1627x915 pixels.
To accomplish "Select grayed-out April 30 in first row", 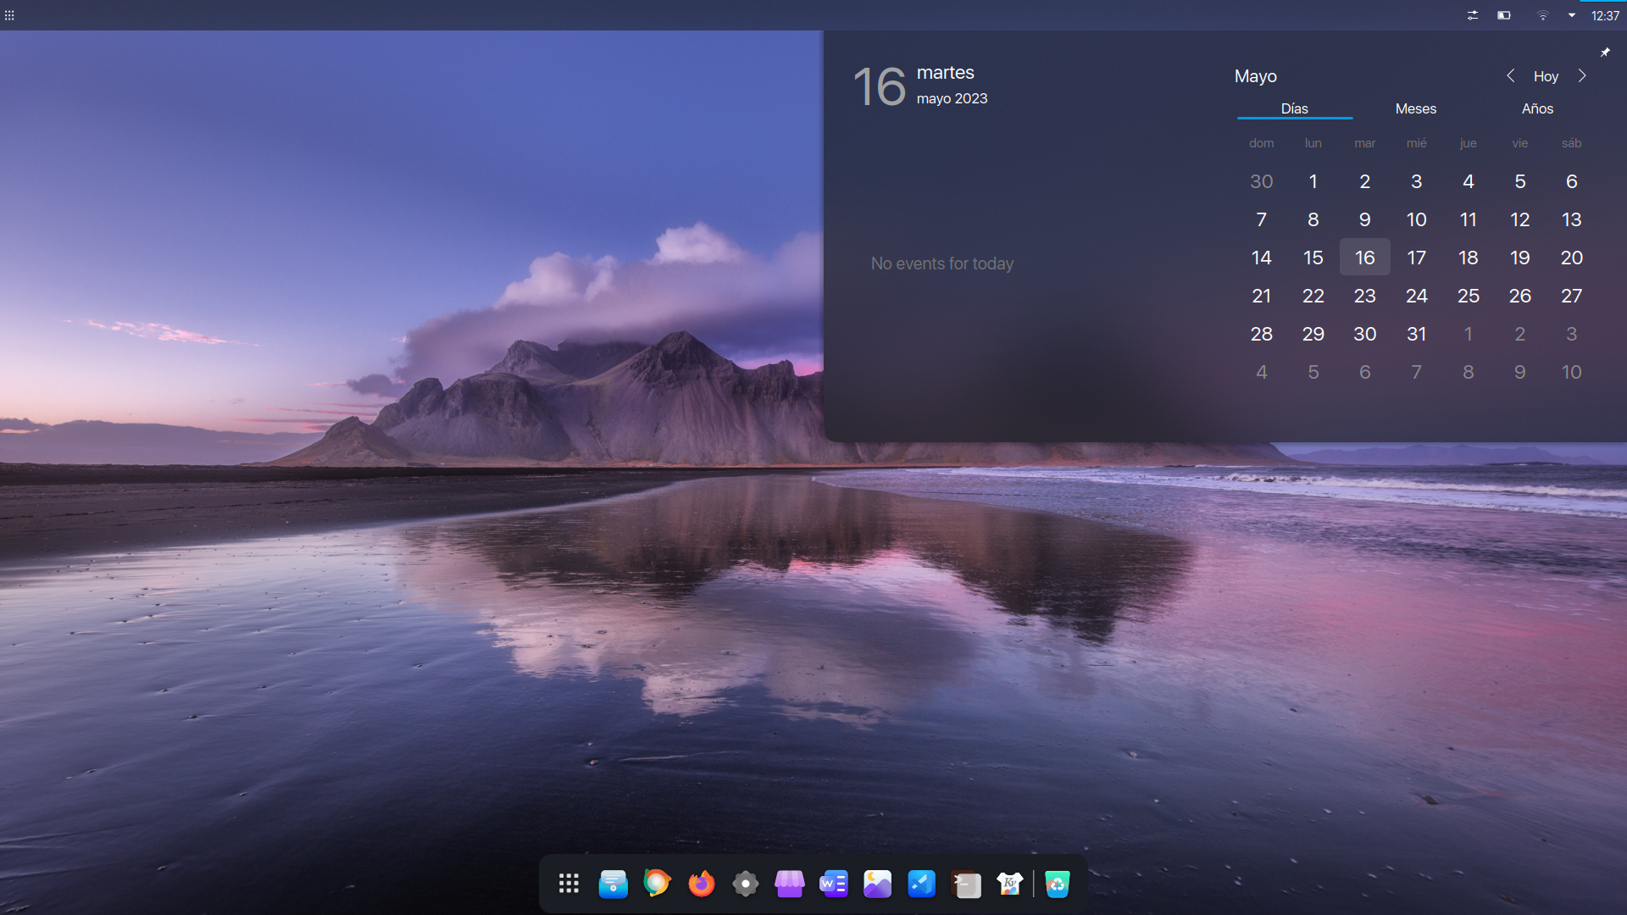I will [1261, 181].
